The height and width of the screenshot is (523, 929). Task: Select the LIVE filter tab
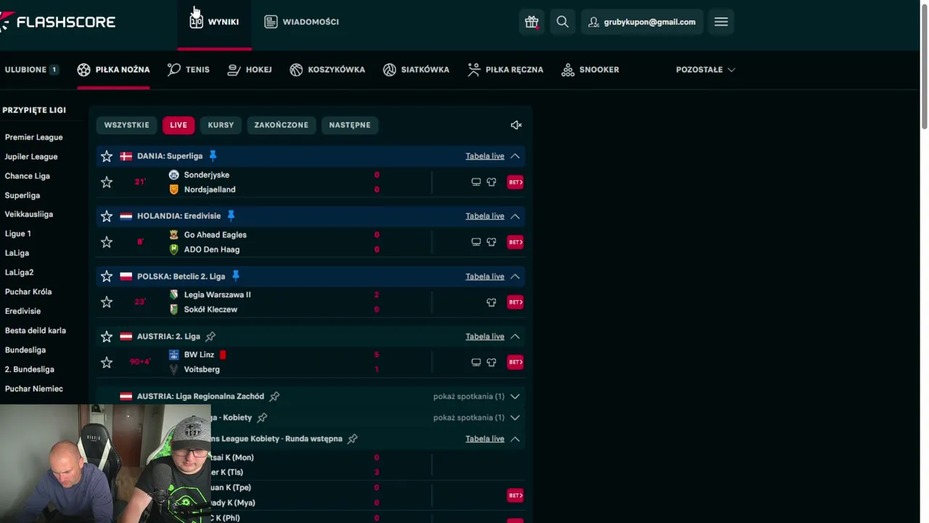tap(179, 125)
